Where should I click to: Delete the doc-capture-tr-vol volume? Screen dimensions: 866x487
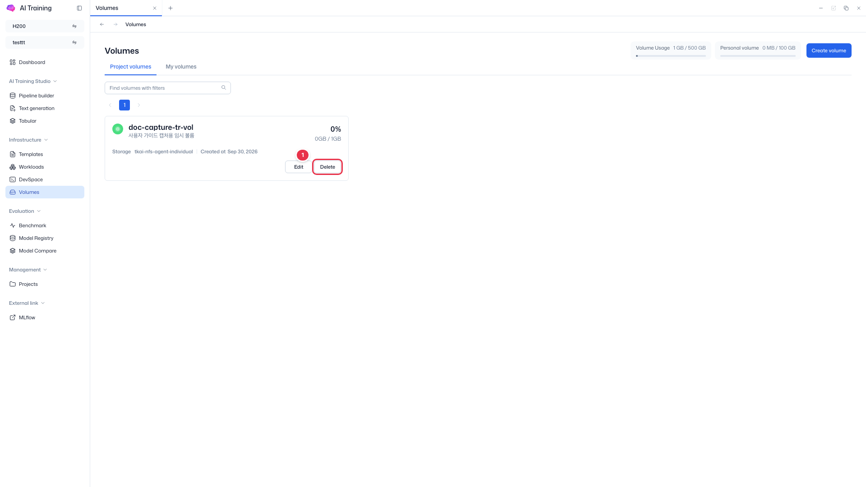[327, 167]
